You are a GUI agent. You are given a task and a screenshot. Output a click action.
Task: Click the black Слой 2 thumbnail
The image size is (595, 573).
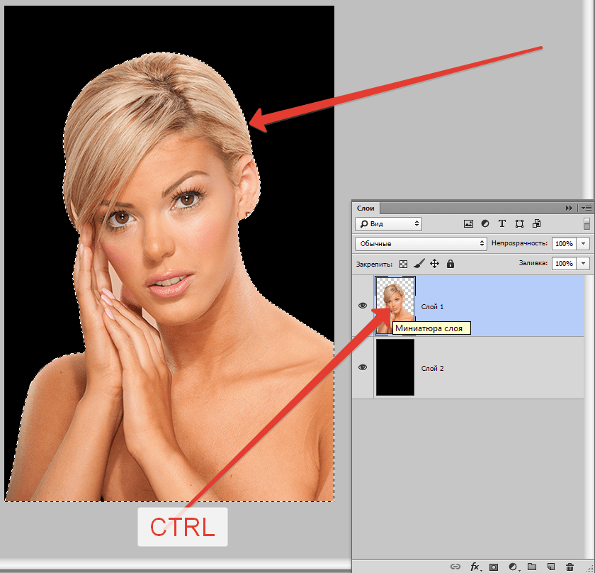tap(395, 367)
